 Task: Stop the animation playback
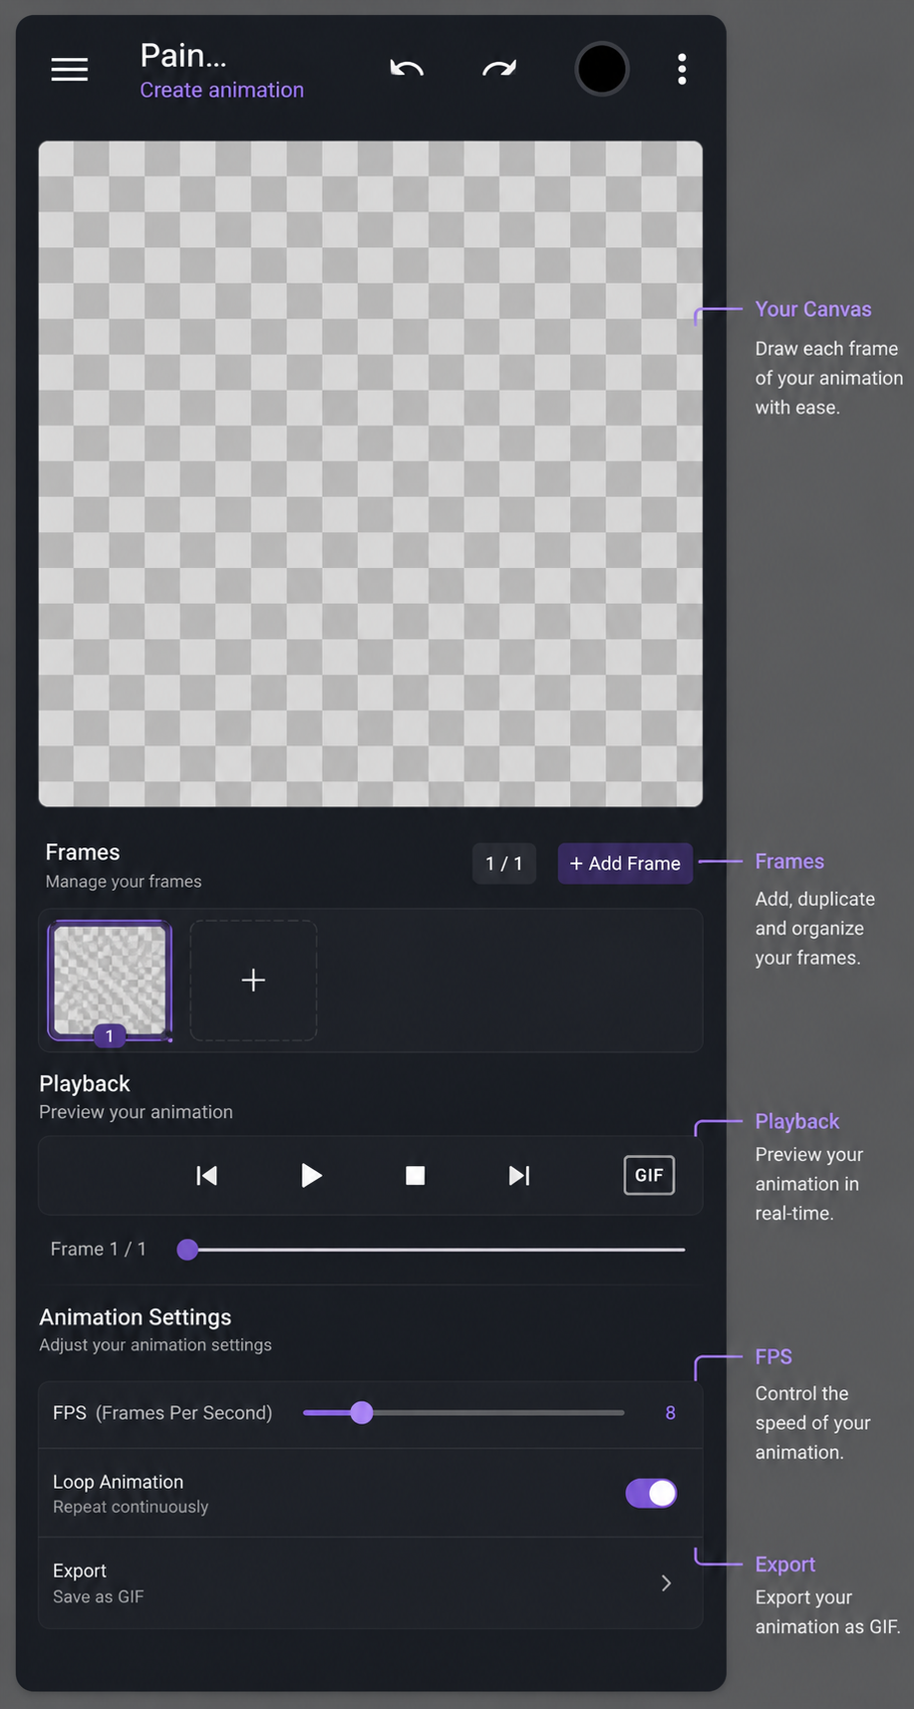click(x=416, y=1176)
